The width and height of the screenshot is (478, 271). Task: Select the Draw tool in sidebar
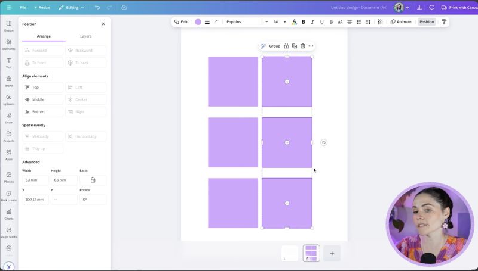coord(9,118)
